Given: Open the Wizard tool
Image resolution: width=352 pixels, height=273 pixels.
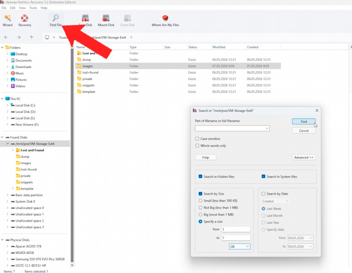Looking at the screenshot, I should [8, 20].
